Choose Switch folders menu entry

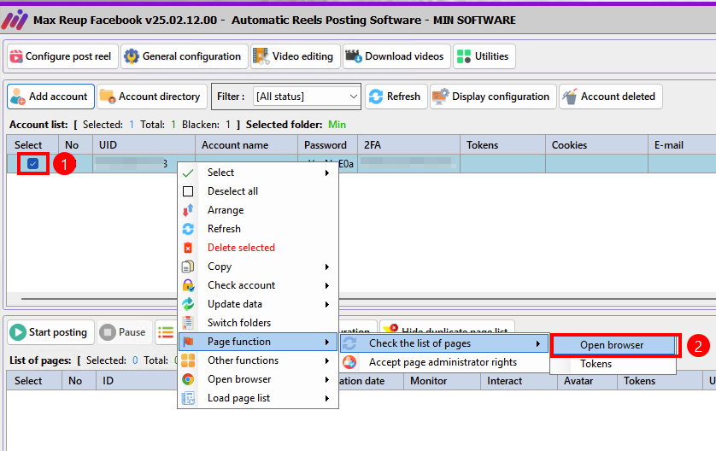258,323
